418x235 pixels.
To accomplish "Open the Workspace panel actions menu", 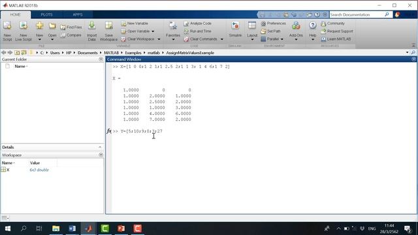I will (x=101, y=155).
